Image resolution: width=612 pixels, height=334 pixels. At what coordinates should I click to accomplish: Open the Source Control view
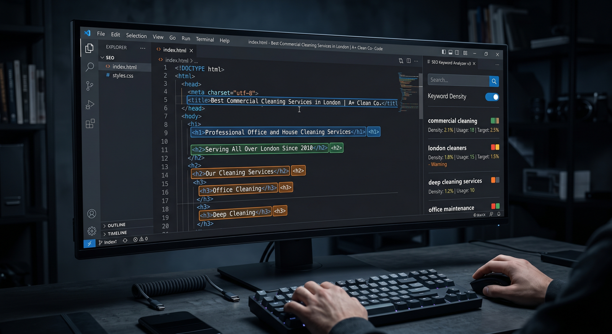click(x=90, y=86)
